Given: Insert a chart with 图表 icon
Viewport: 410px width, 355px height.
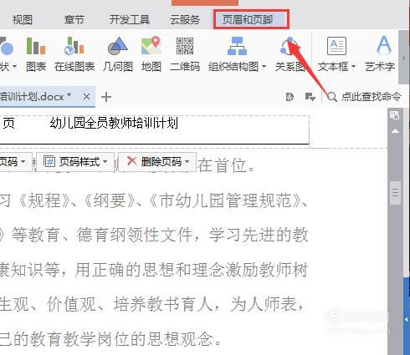Looking at the screenshot, I should pyautogui.click(x=36, y=54).
